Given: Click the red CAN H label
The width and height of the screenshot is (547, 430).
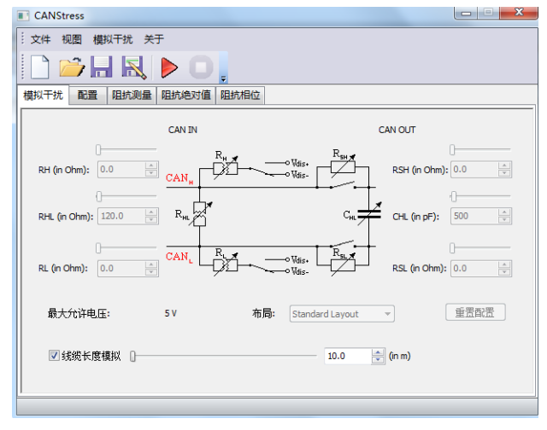Looking at the screenshot, I should (x=179, y=178).
